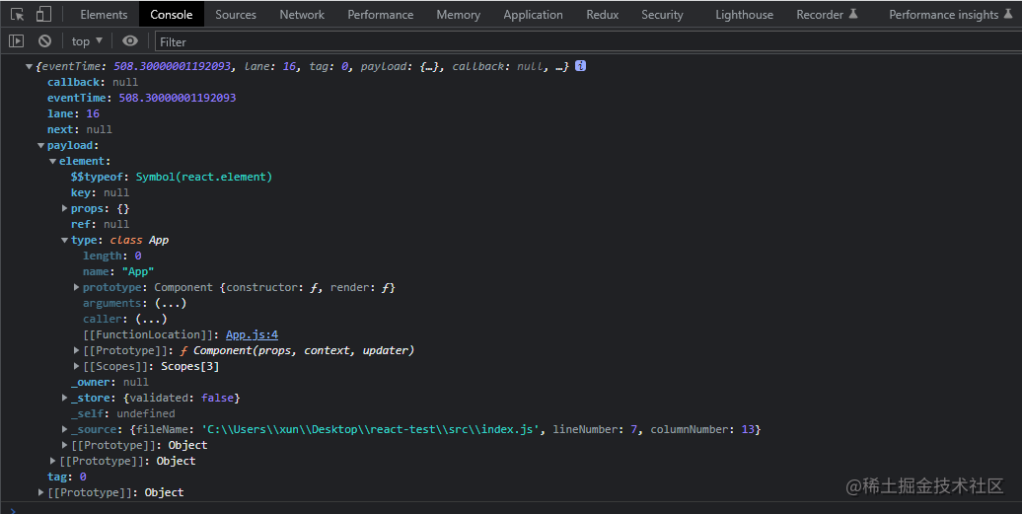Expand the _source object
Screen dimensions: 1022x514
click(64, 429)
